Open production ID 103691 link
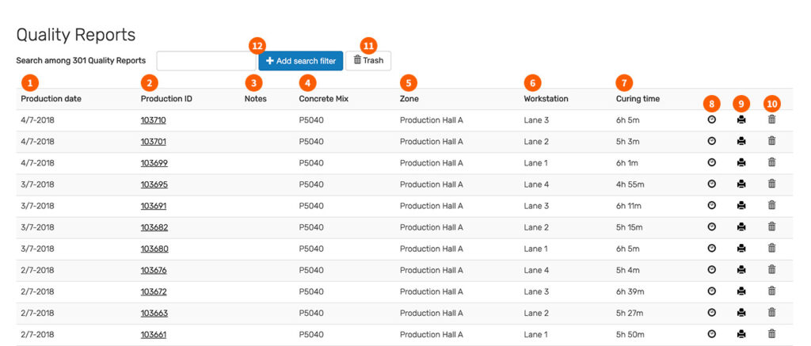Viewport: 811px width, 346px height. click(x=153, y=206)
